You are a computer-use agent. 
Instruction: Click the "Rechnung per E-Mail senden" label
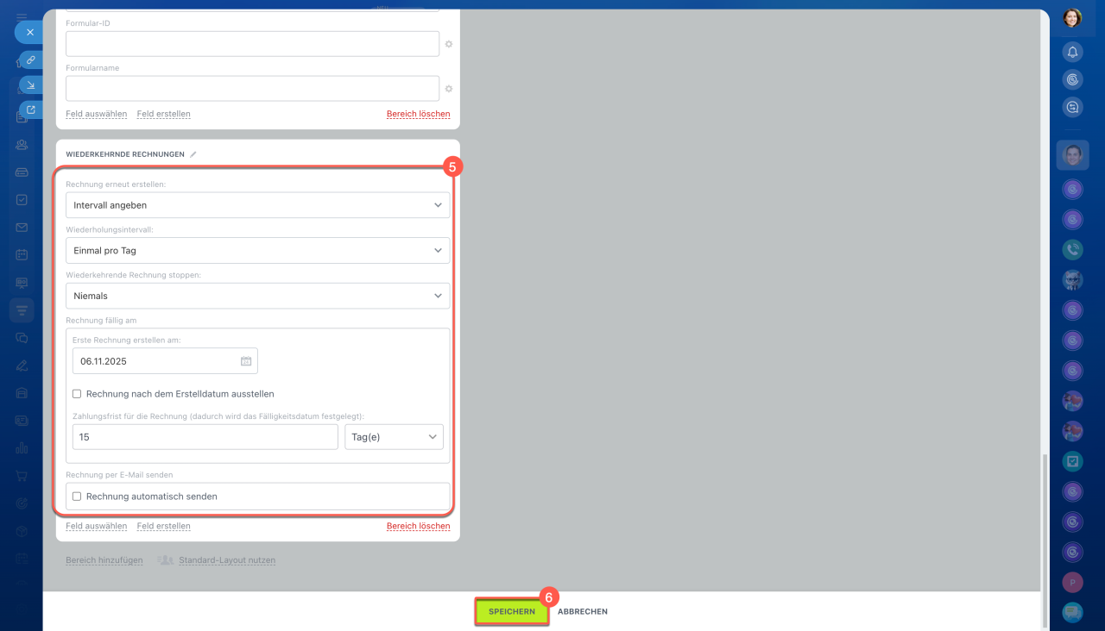[120, 475]
